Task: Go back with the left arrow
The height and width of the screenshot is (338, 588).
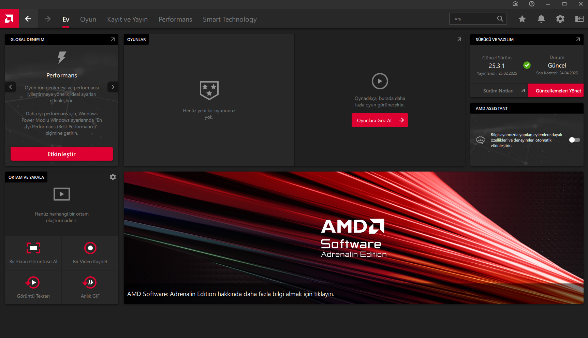Action: tap(28, 19)
